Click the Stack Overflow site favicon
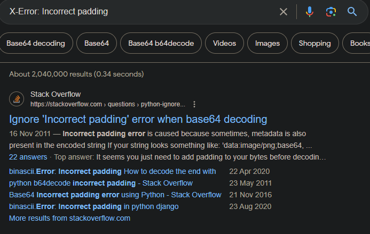 point(18,99)
